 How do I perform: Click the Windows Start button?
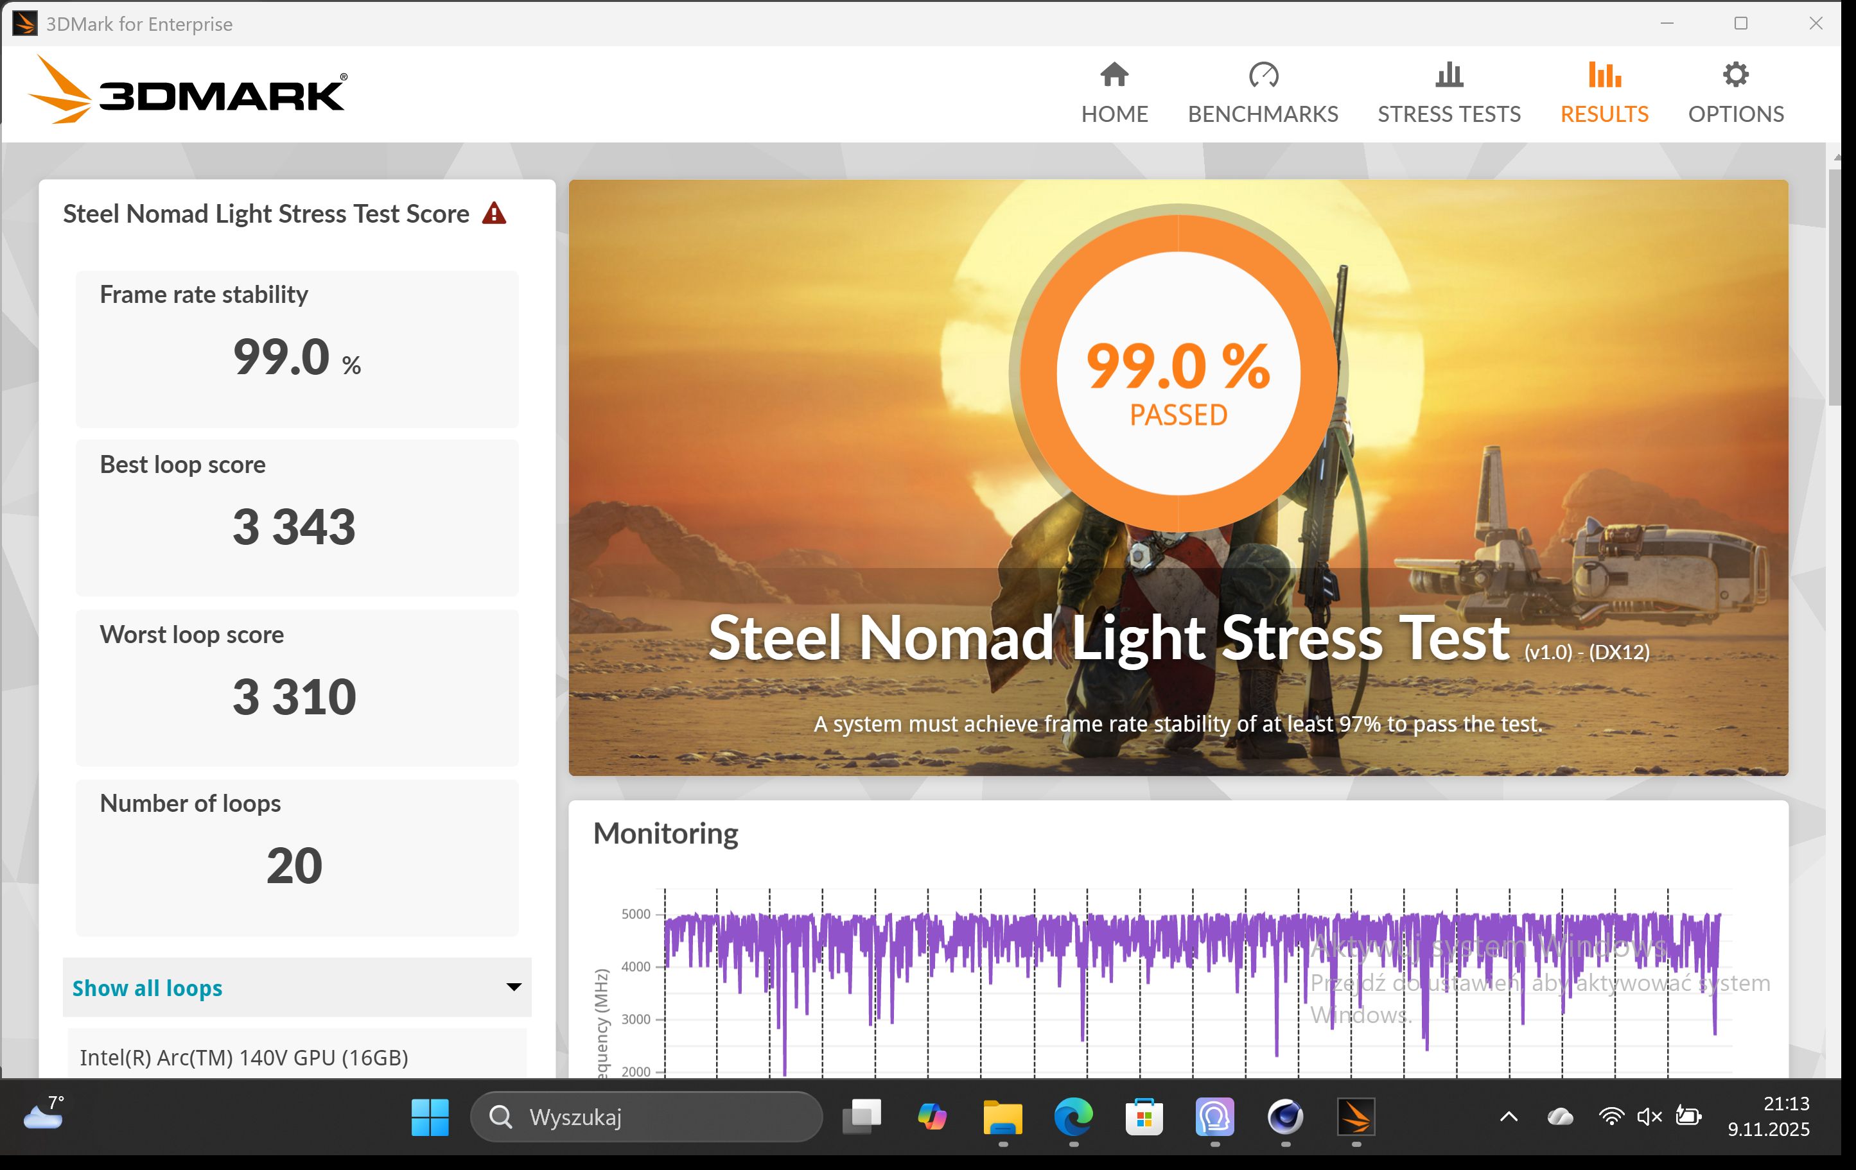429,1117
